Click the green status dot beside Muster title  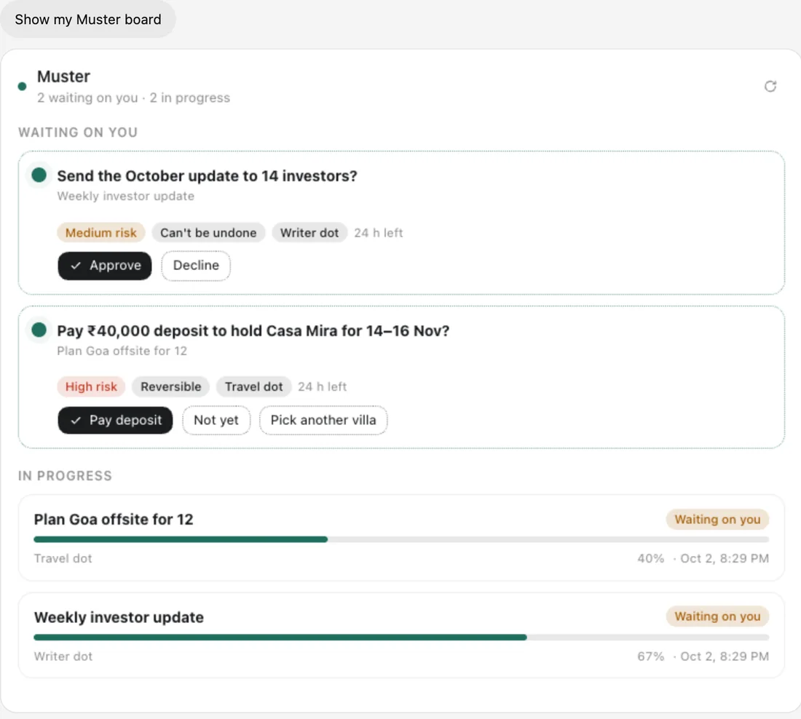click(x=22, y=87)
